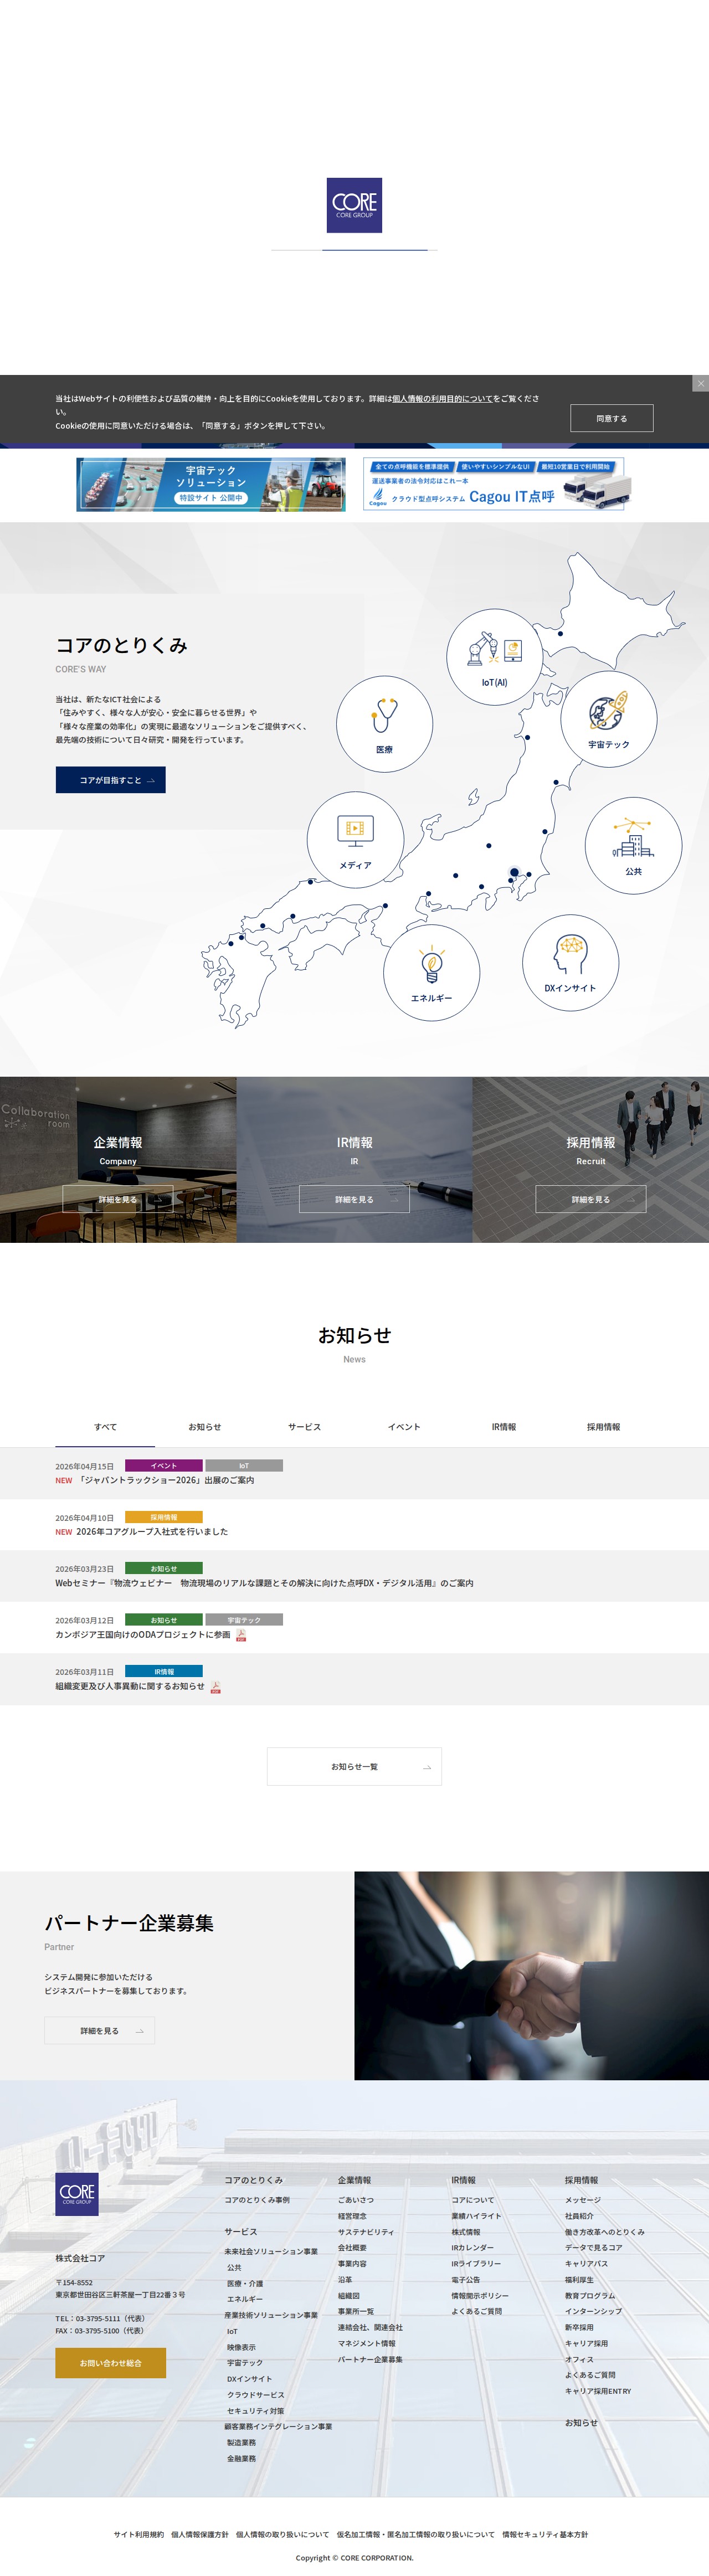Click the orange 採用情報 tag

click(x=163, y=1517)
